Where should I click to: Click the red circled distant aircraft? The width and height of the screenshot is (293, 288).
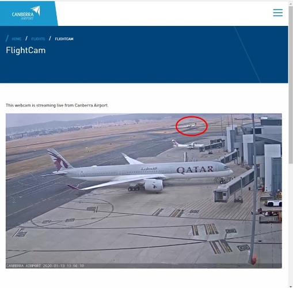189,126
